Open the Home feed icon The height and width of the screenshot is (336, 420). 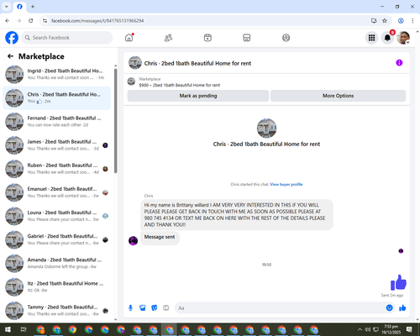pos(129,38)
